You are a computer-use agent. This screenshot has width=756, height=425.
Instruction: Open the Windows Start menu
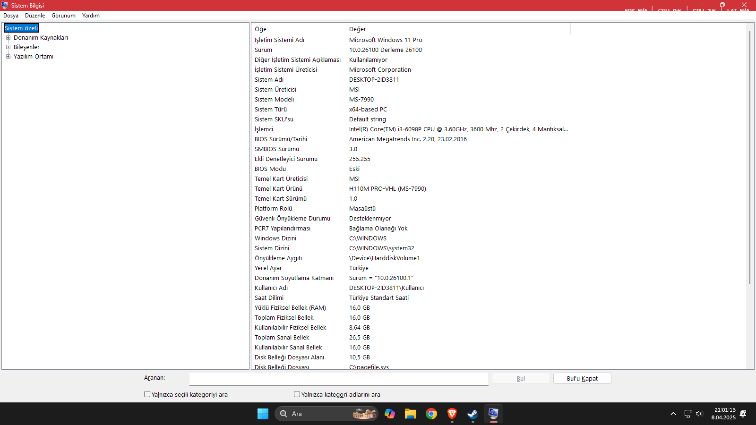pos(263,414)
